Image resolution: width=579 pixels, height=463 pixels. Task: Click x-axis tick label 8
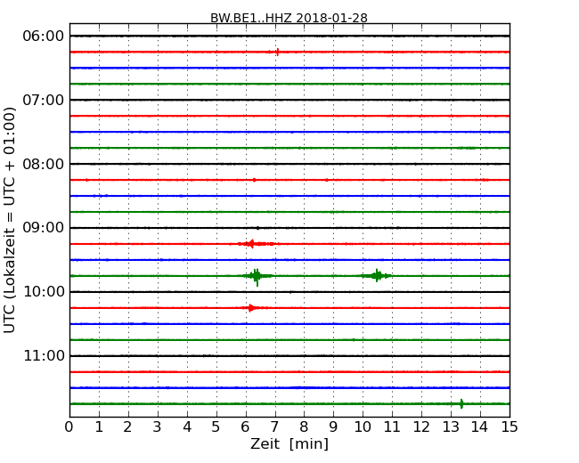(x=304, y=427)
